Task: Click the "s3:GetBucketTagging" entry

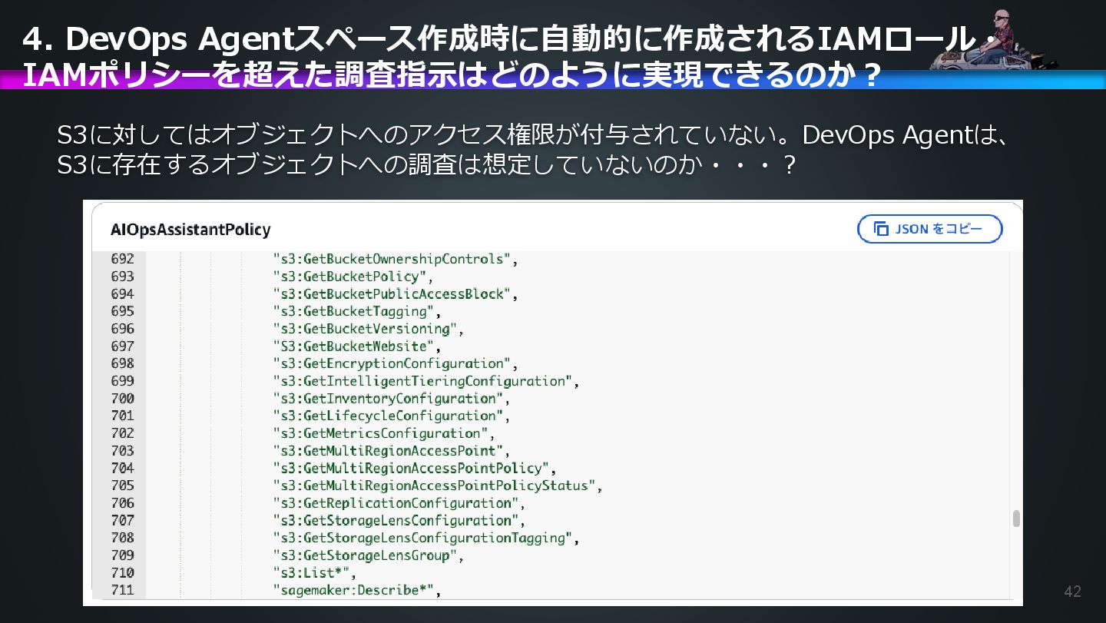Action: [x=357, y=311]
